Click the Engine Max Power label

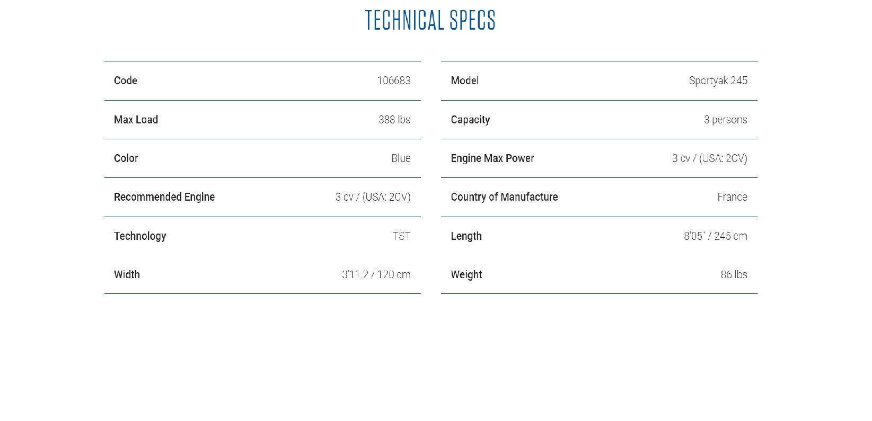(x=492, y=158)
